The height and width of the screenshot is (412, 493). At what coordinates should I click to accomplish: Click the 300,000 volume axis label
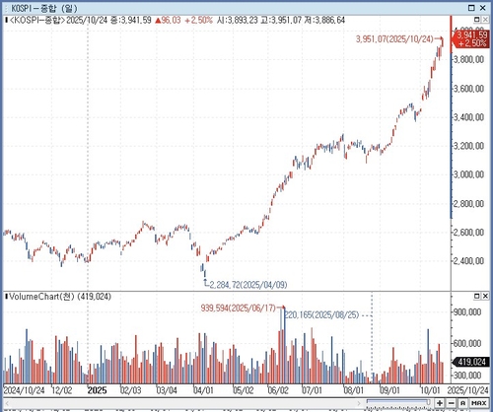click(x=468, y=376)
